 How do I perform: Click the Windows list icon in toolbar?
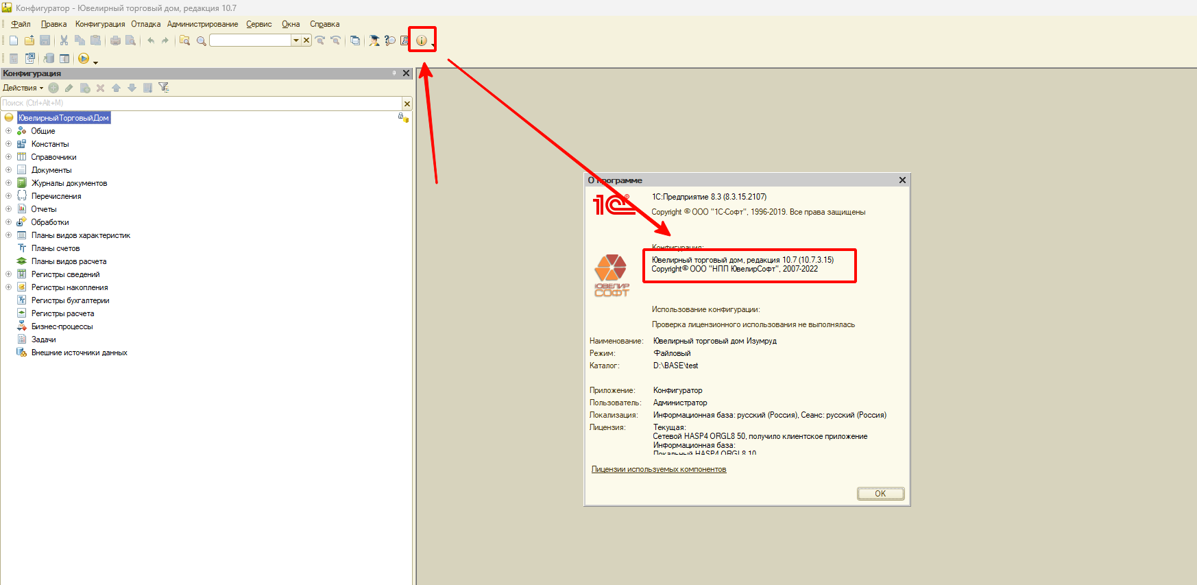[354, 40]
